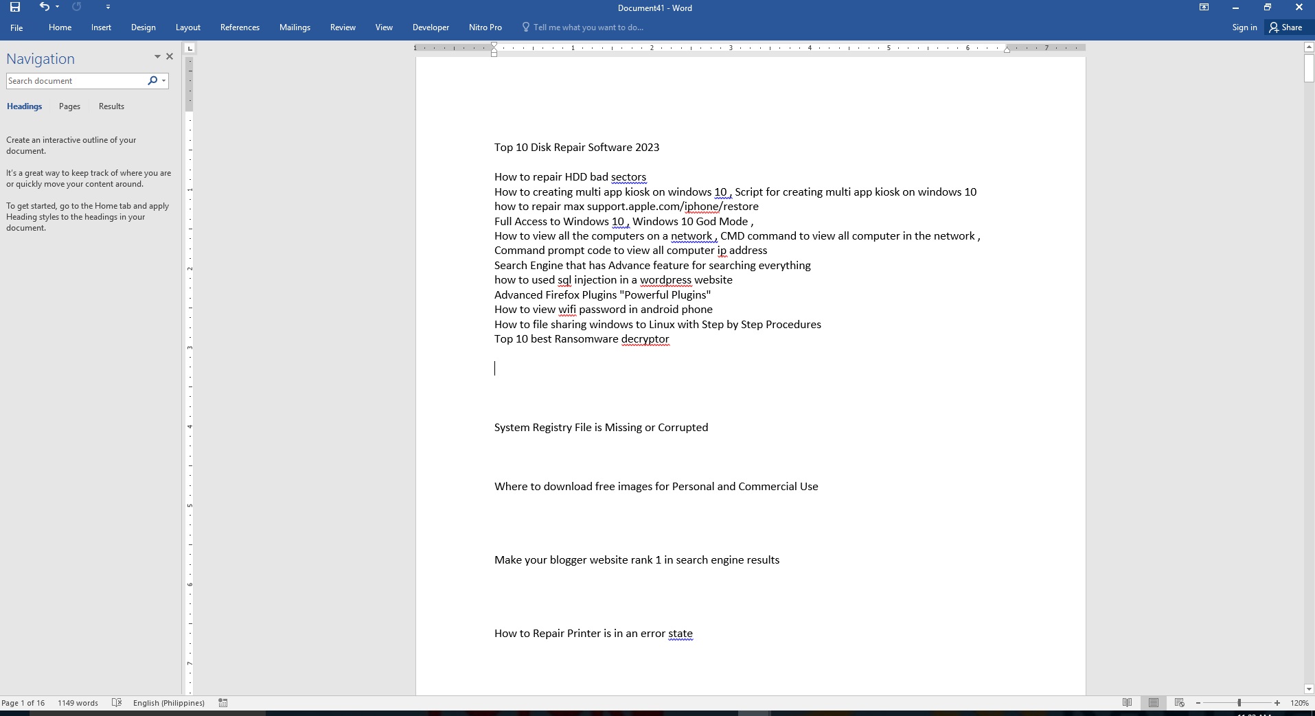
Task: Click the zoom in plus button
Action: [x=1277, y=703]
